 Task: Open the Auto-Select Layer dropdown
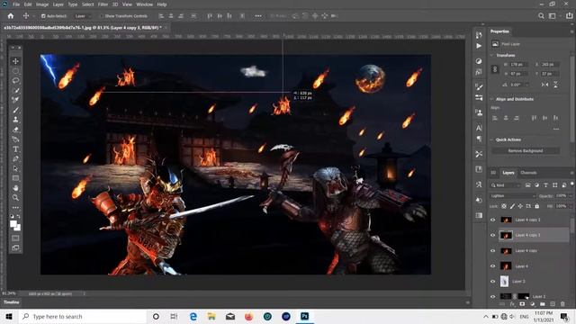[83, 16]
